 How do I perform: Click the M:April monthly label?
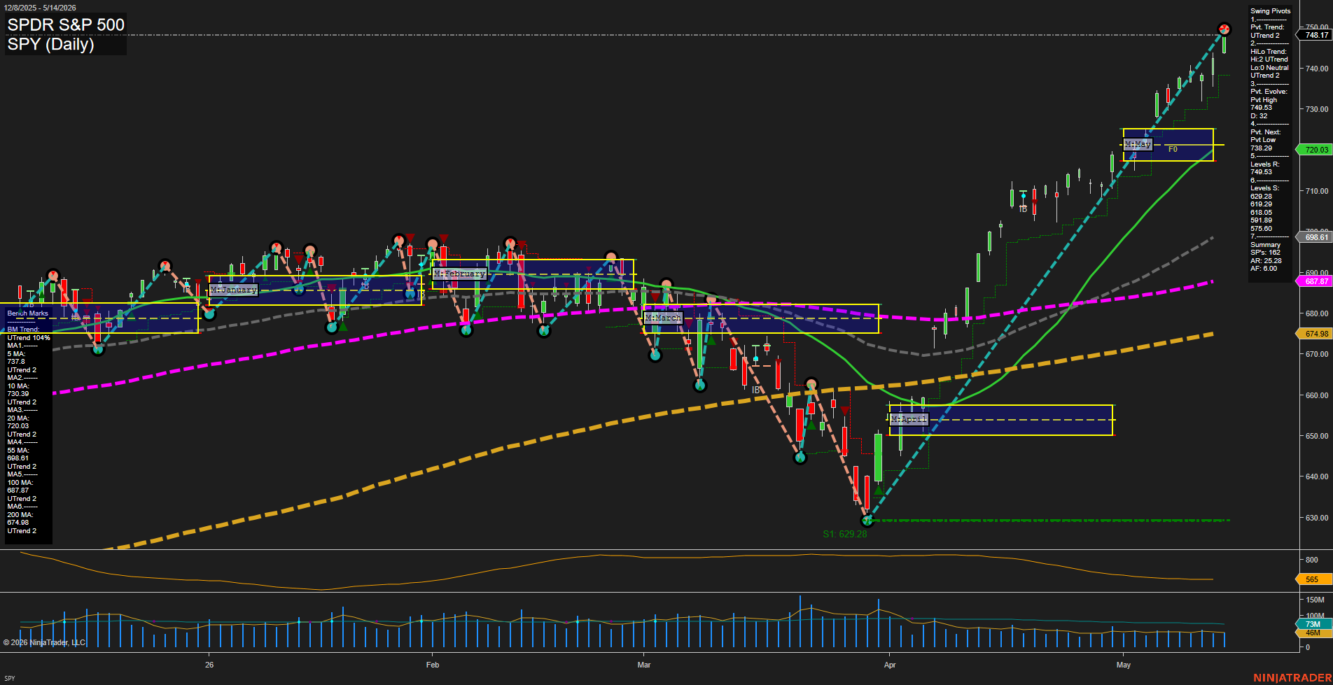[x=909, y=419]
